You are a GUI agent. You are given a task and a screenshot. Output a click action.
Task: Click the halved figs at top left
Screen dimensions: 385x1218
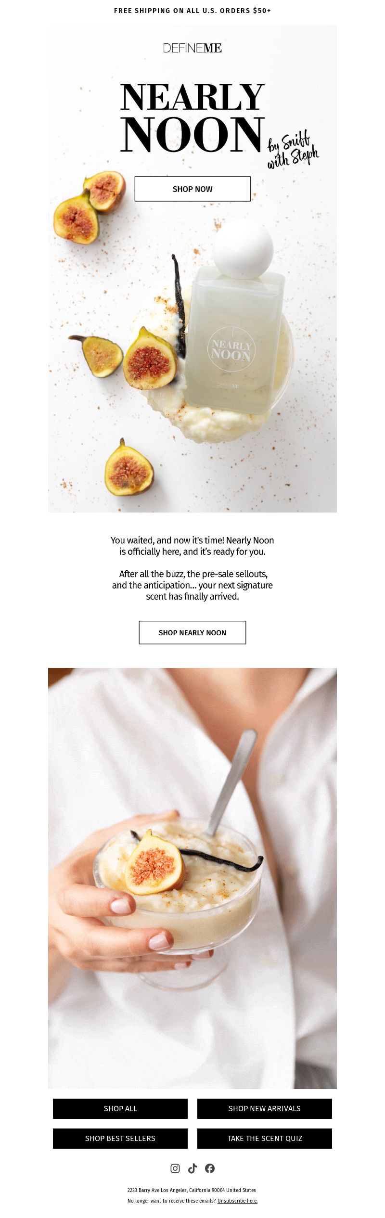(x=90, y=207)
